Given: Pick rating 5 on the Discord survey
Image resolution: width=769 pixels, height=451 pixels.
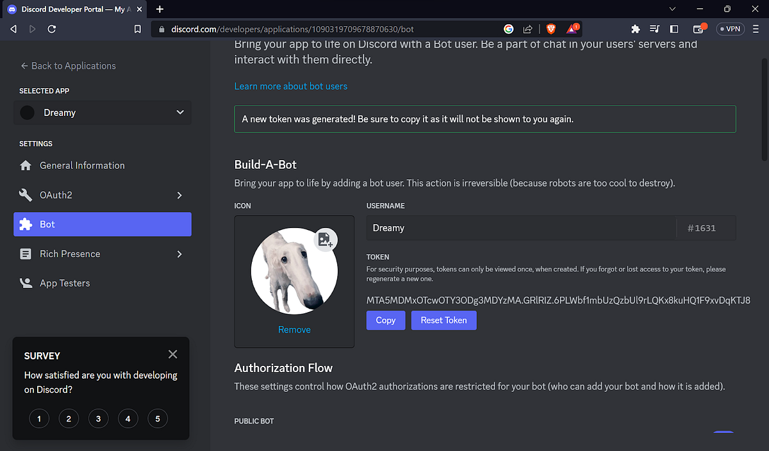Looking at the screenshot, I should pos(157,418).
